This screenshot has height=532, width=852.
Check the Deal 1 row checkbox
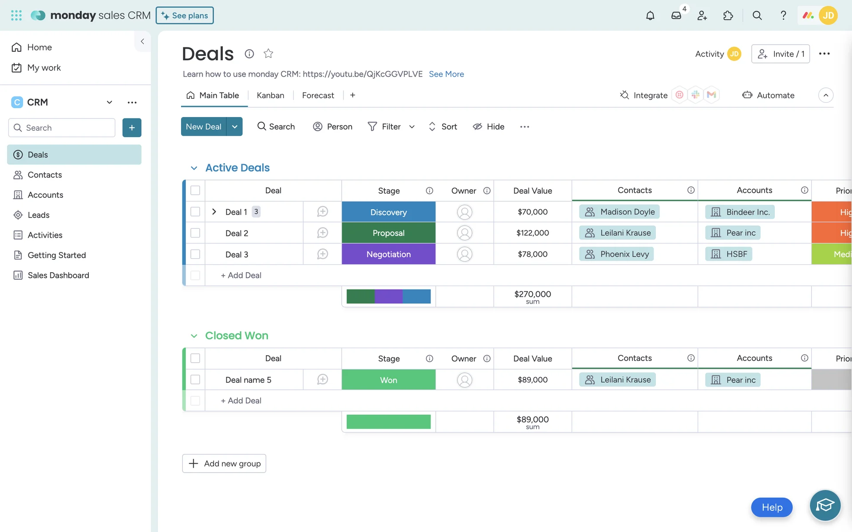pos(195,212)
